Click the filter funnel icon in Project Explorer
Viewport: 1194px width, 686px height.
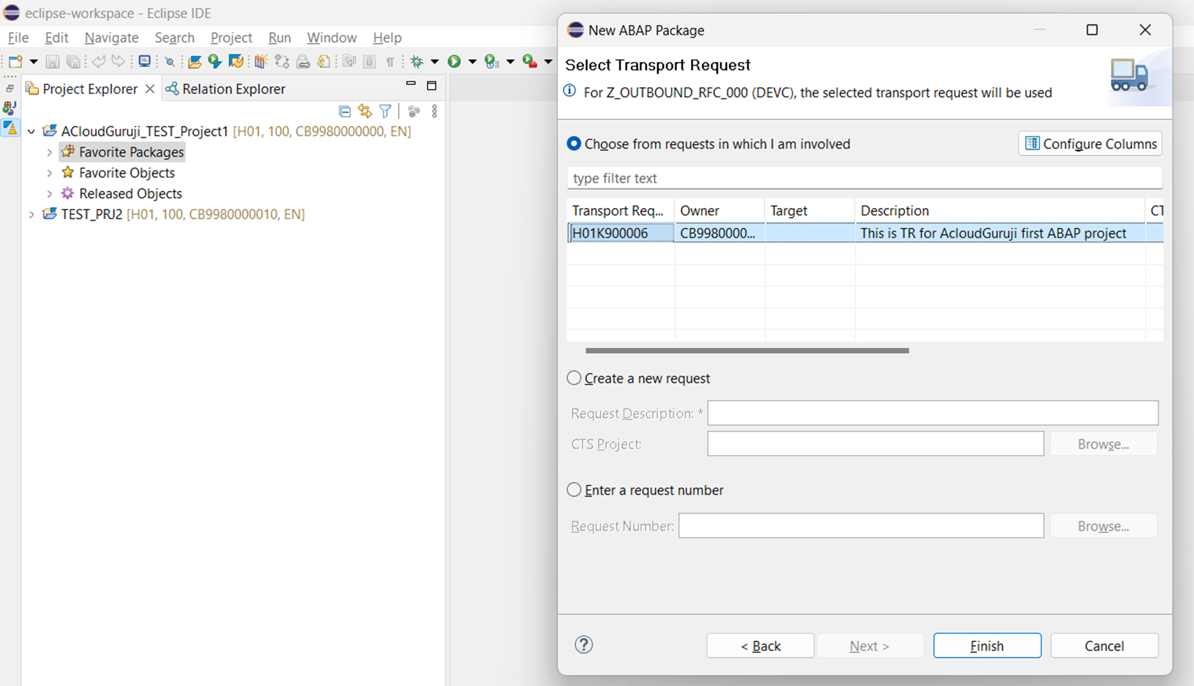coord(385,111)
